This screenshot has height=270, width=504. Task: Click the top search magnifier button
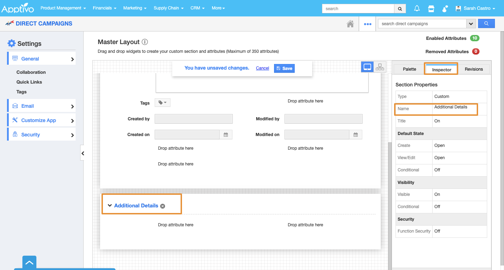coord(400,8)
